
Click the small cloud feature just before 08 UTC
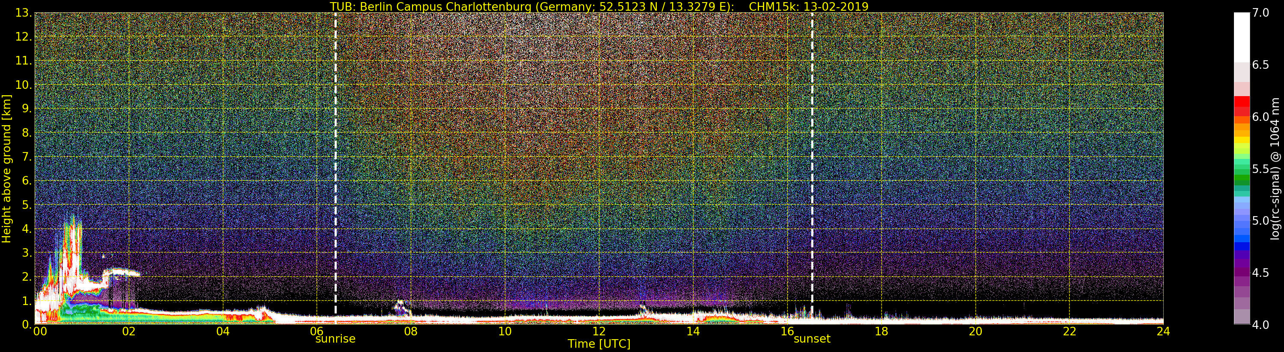[x=402, y=307]
